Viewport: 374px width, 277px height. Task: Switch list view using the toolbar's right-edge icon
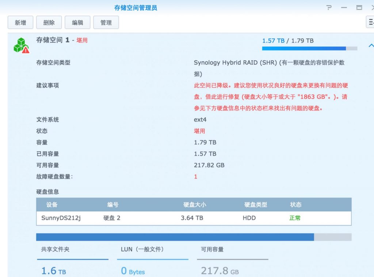tap(370, 22)
